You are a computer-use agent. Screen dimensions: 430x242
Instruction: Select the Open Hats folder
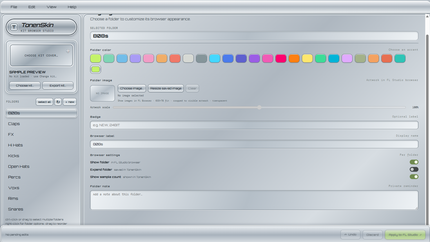[x=41, y=166]
